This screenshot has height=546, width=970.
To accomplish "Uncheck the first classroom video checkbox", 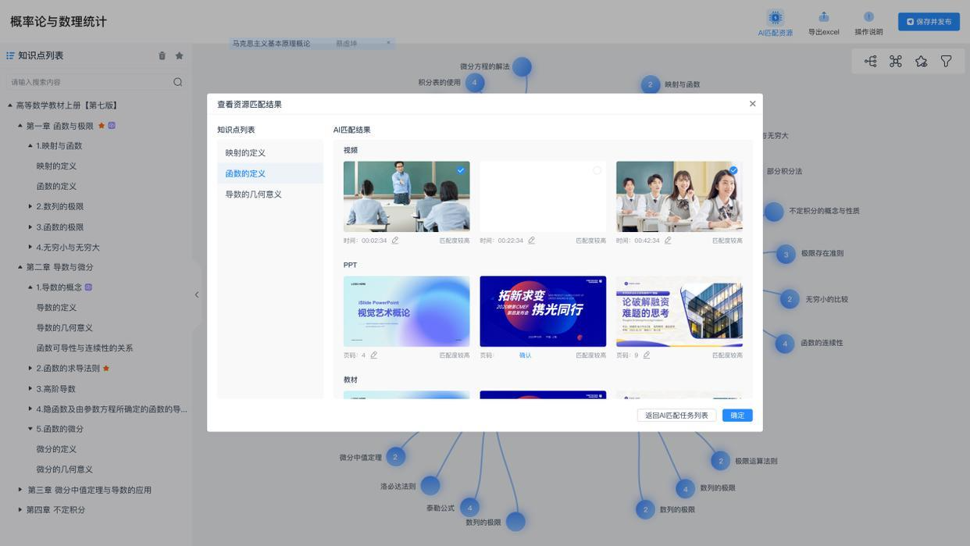I will [461, 170].
